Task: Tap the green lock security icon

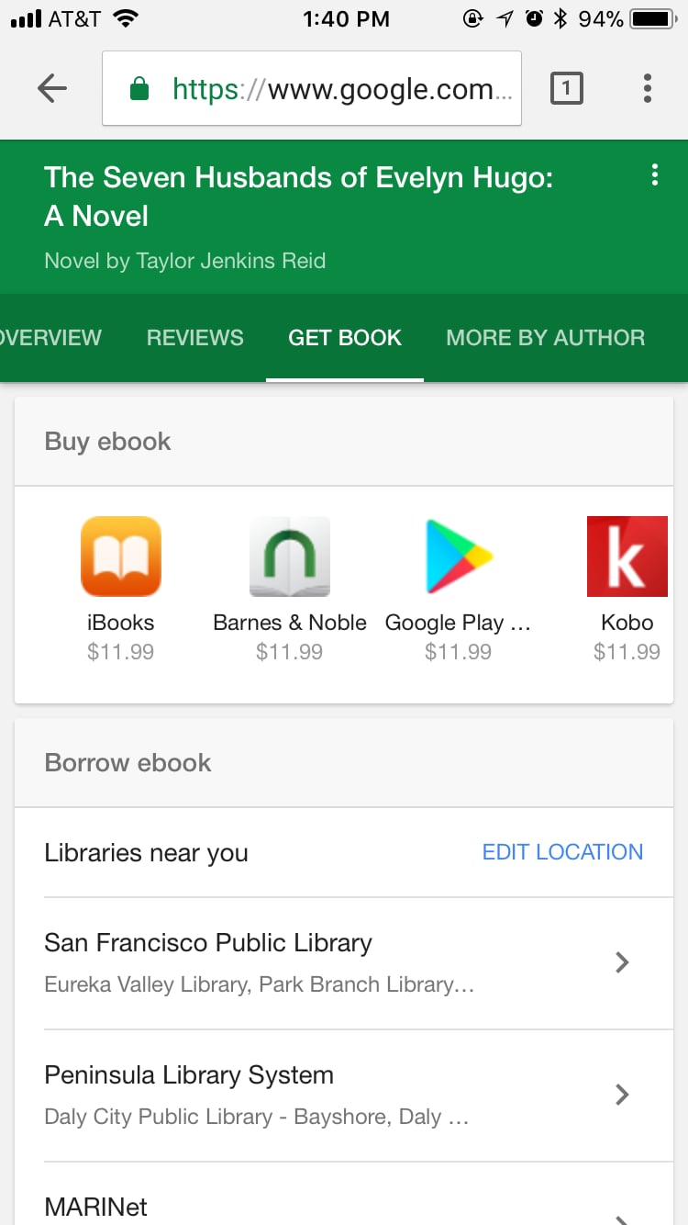Action: click(139, 89)
